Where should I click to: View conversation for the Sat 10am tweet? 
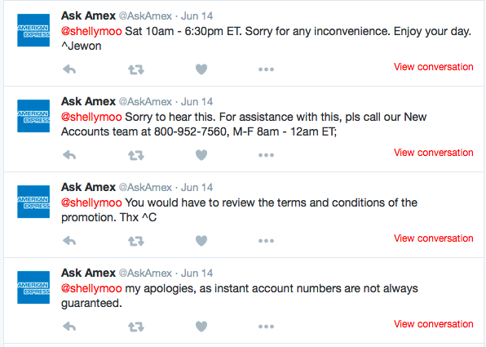pos(433,67)
